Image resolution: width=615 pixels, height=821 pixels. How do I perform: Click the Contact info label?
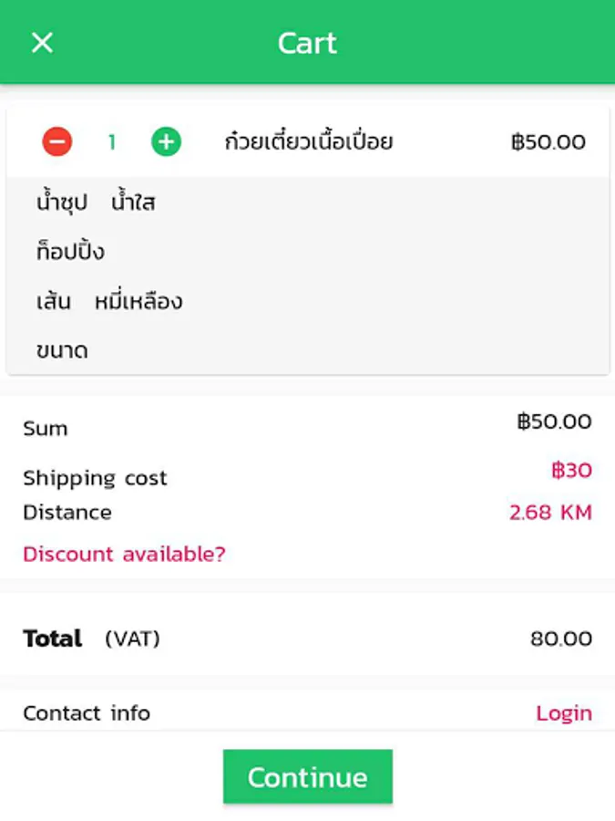87,713
